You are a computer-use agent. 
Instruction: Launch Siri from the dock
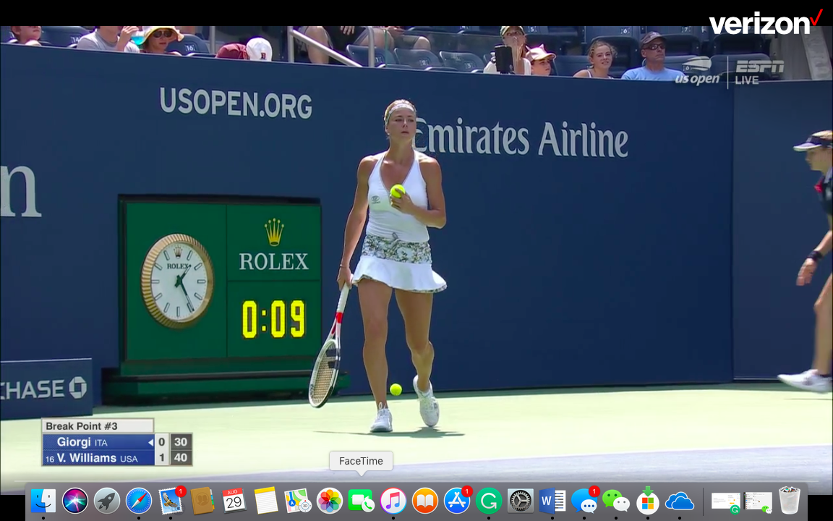click(x=75, y=501)
